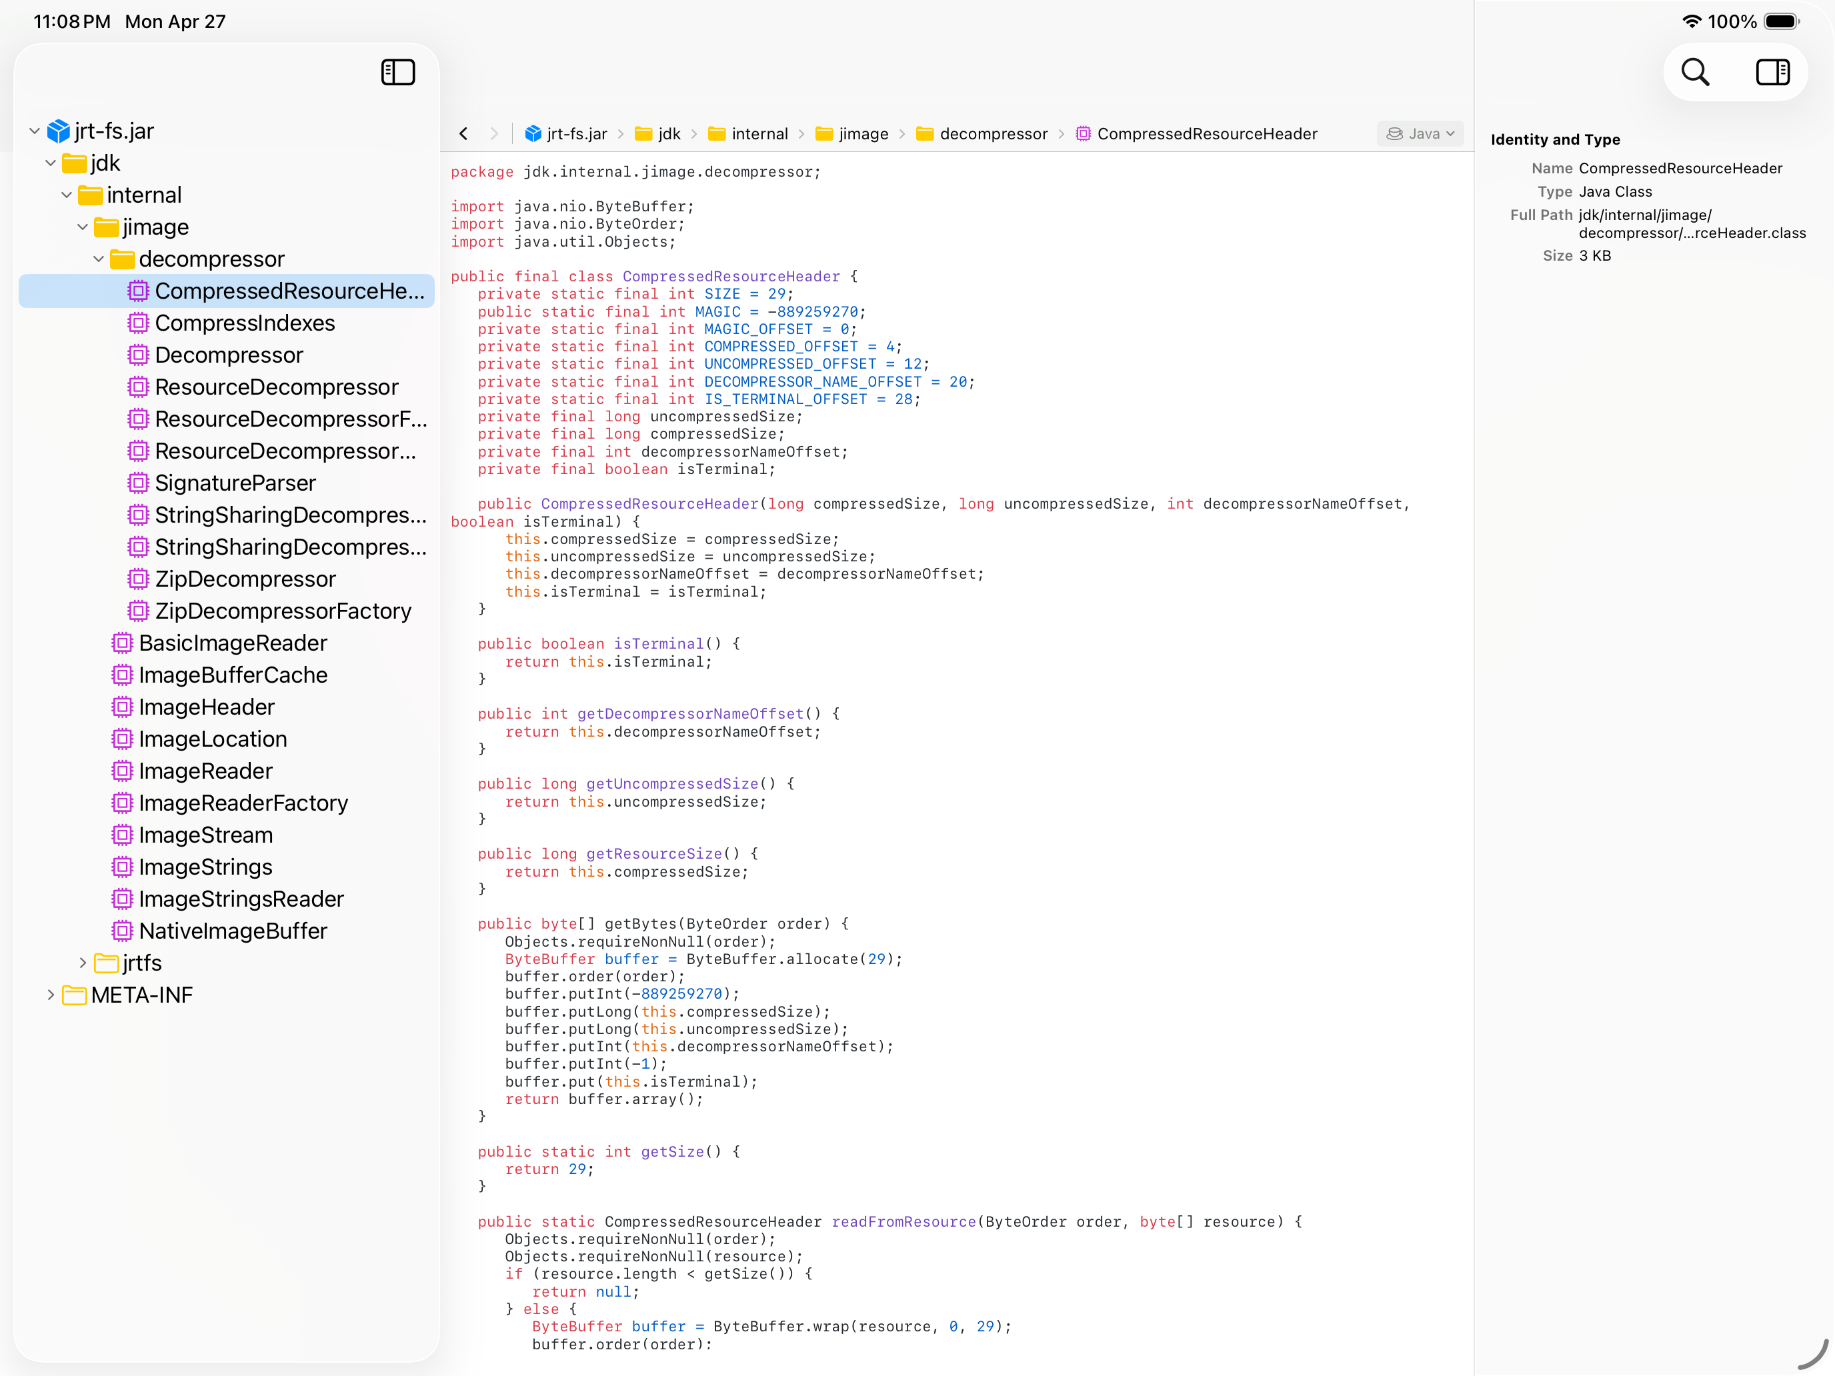1835x1376 pixels.
Task: Click the ZipDecompressor class icon
Action: click(x=138, y=579)
